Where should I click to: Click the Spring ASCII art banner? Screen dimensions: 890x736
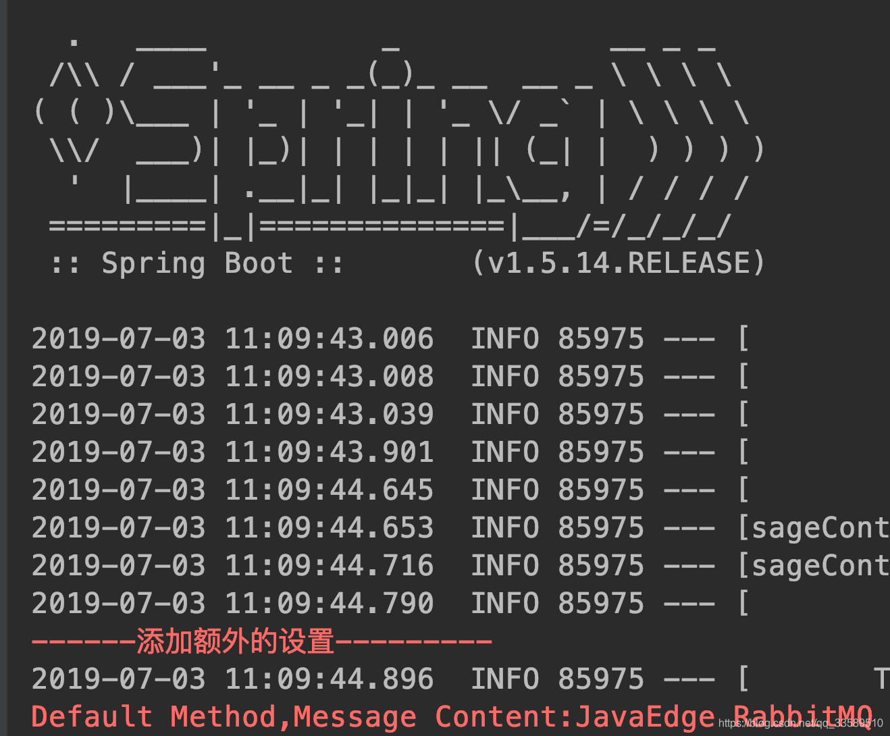(400, 138)
